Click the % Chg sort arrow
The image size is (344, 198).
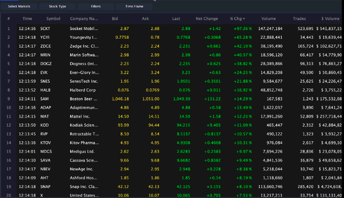(x=244, y=18)
